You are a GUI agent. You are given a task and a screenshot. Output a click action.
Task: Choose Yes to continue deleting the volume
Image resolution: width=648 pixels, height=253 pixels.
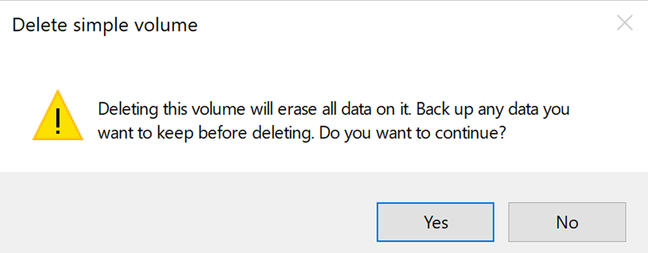tap(435, 222)
